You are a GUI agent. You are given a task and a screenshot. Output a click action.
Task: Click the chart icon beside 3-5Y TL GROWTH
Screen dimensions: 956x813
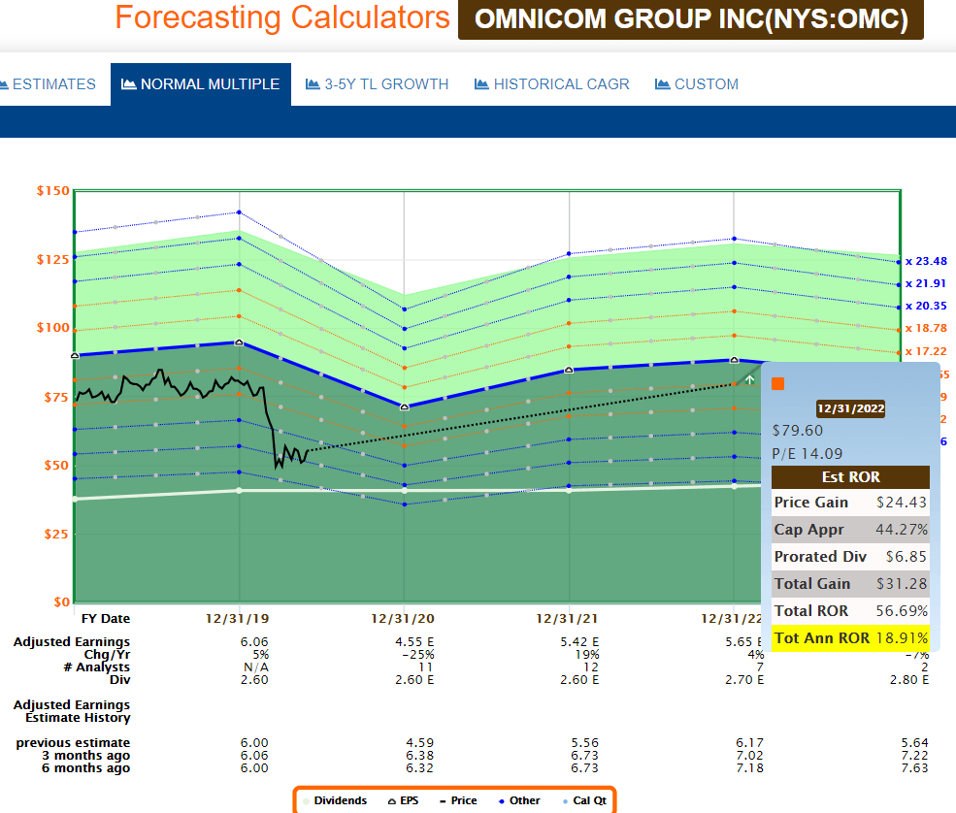pyautogui.click(x=313, y=84)
